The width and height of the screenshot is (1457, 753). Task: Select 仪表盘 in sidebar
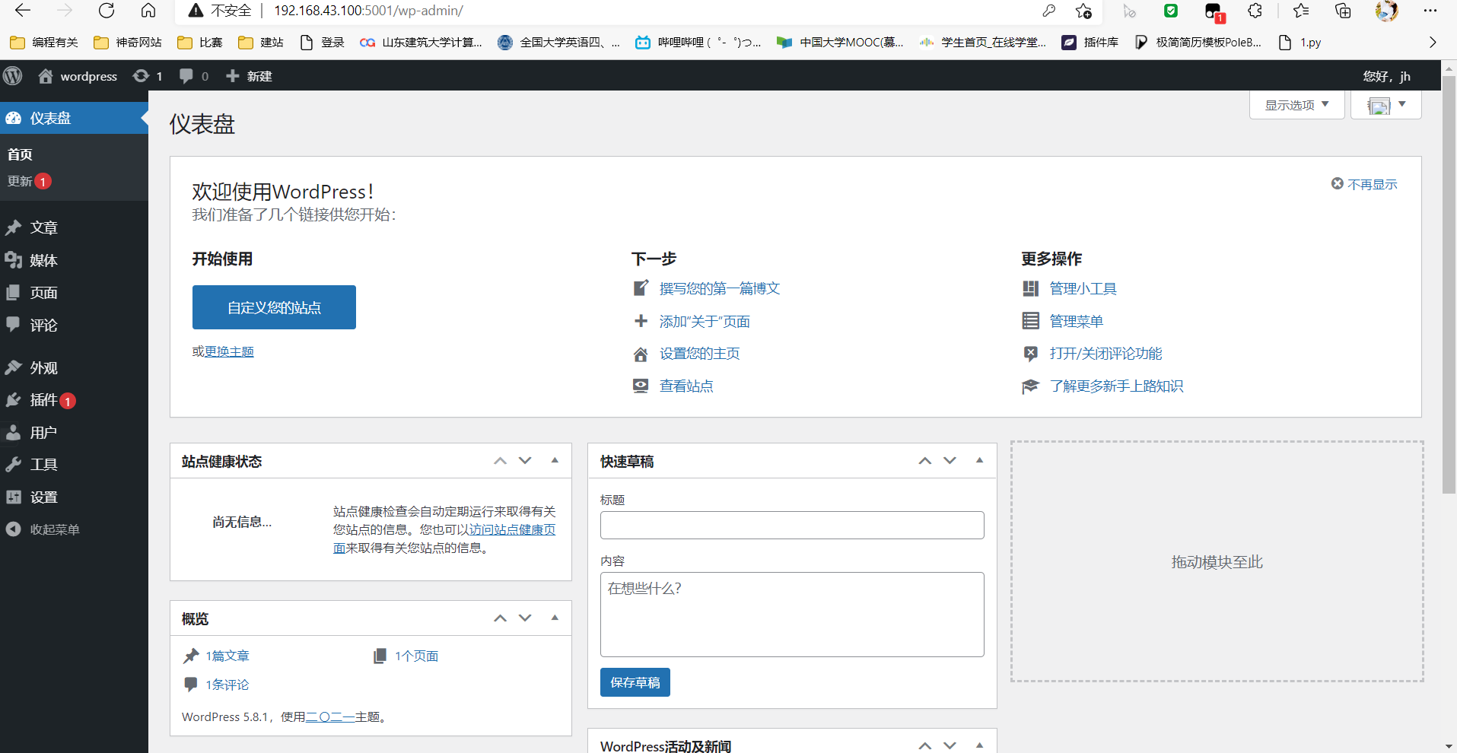point(74,118)
